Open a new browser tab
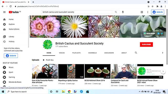168x94 pixels. 33,2
